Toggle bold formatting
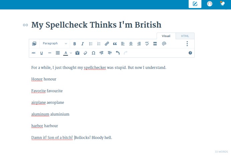The width and height of the screenshot is (231, 155). coord(74,44)
